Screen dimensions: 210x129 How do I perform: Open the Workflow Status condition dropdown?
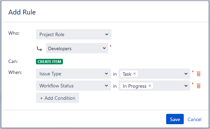pos(74,86)
